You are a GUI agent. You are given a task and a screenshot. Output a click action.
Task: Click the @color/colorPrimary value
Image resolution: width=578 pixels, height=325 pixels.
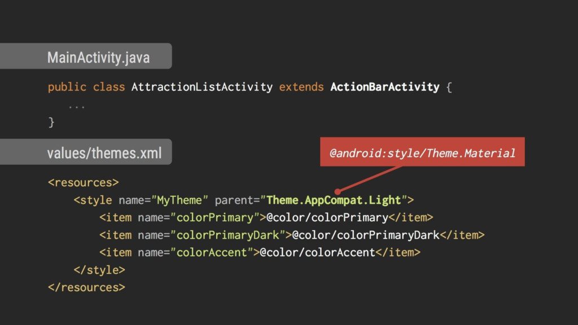(x=327, y=217)
